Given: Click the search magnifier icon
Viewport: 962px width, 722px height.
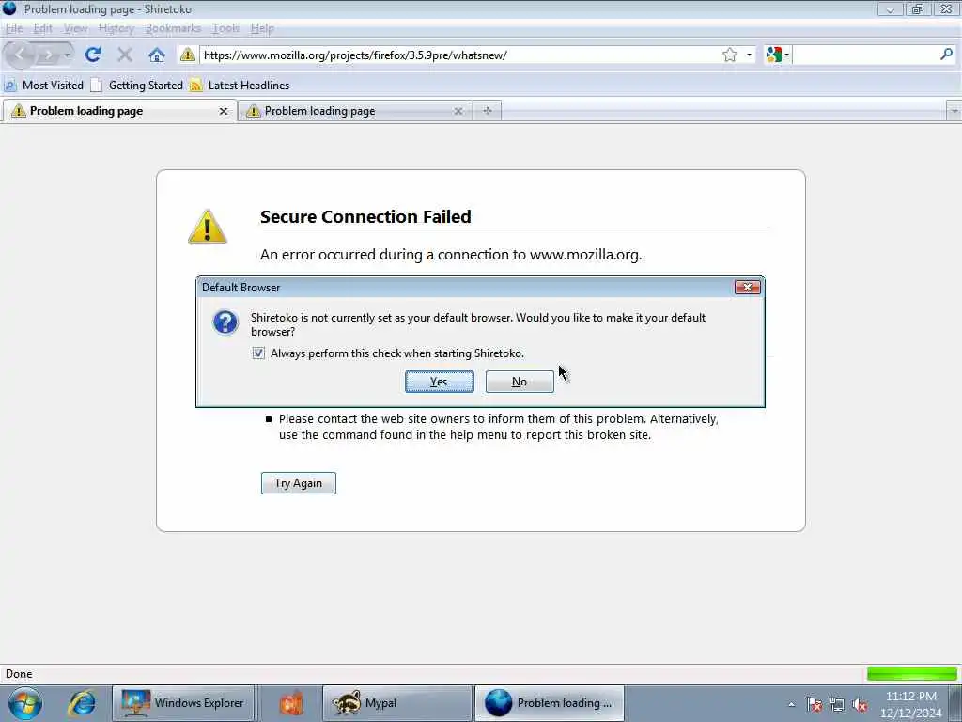Looking at the screenshot, I should (x=946, y=55).
